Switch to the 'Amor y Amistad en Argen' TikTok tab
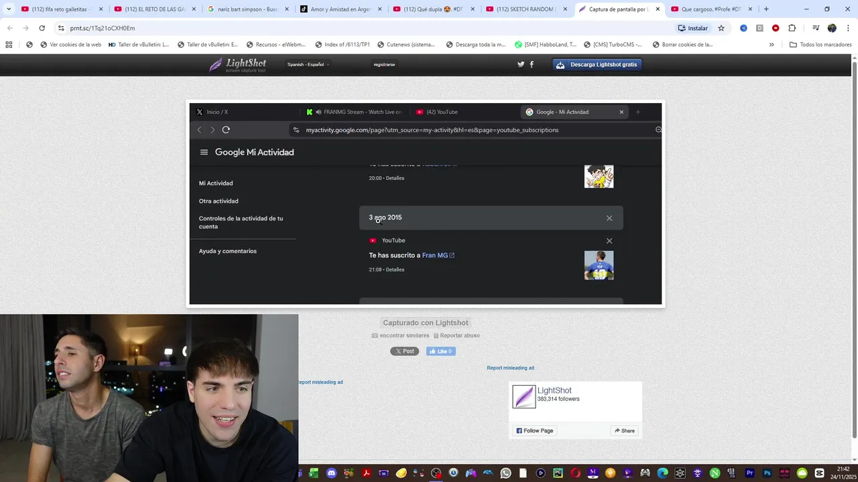Image resolution: width=858 pixels, height=482 pixels. [341, 9]
